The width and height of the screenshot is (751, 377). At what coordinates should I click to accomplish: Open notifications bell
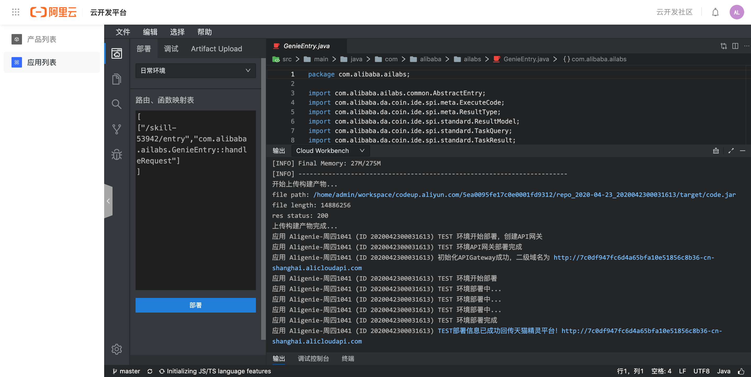point(715,12)
